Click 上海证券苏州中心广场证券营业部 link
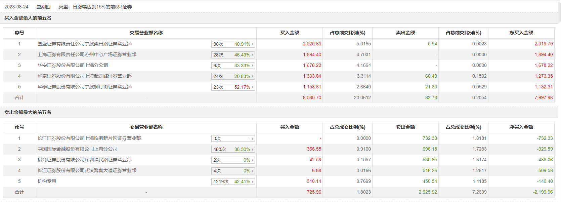Screen dimensions: 561x202 (87, 54)
